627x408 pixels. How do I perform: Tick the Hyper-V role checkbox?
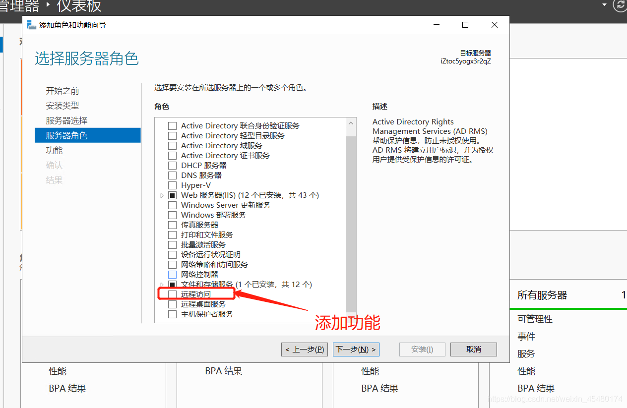pyautogui.click(x=172, y=185)
